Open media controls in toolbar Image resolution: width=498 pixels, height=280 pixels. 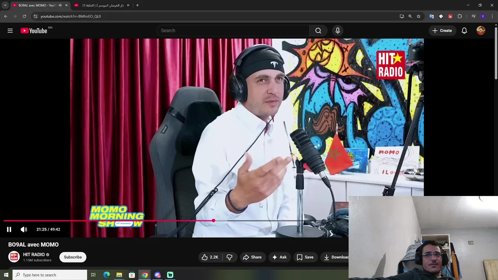point(473,16)
